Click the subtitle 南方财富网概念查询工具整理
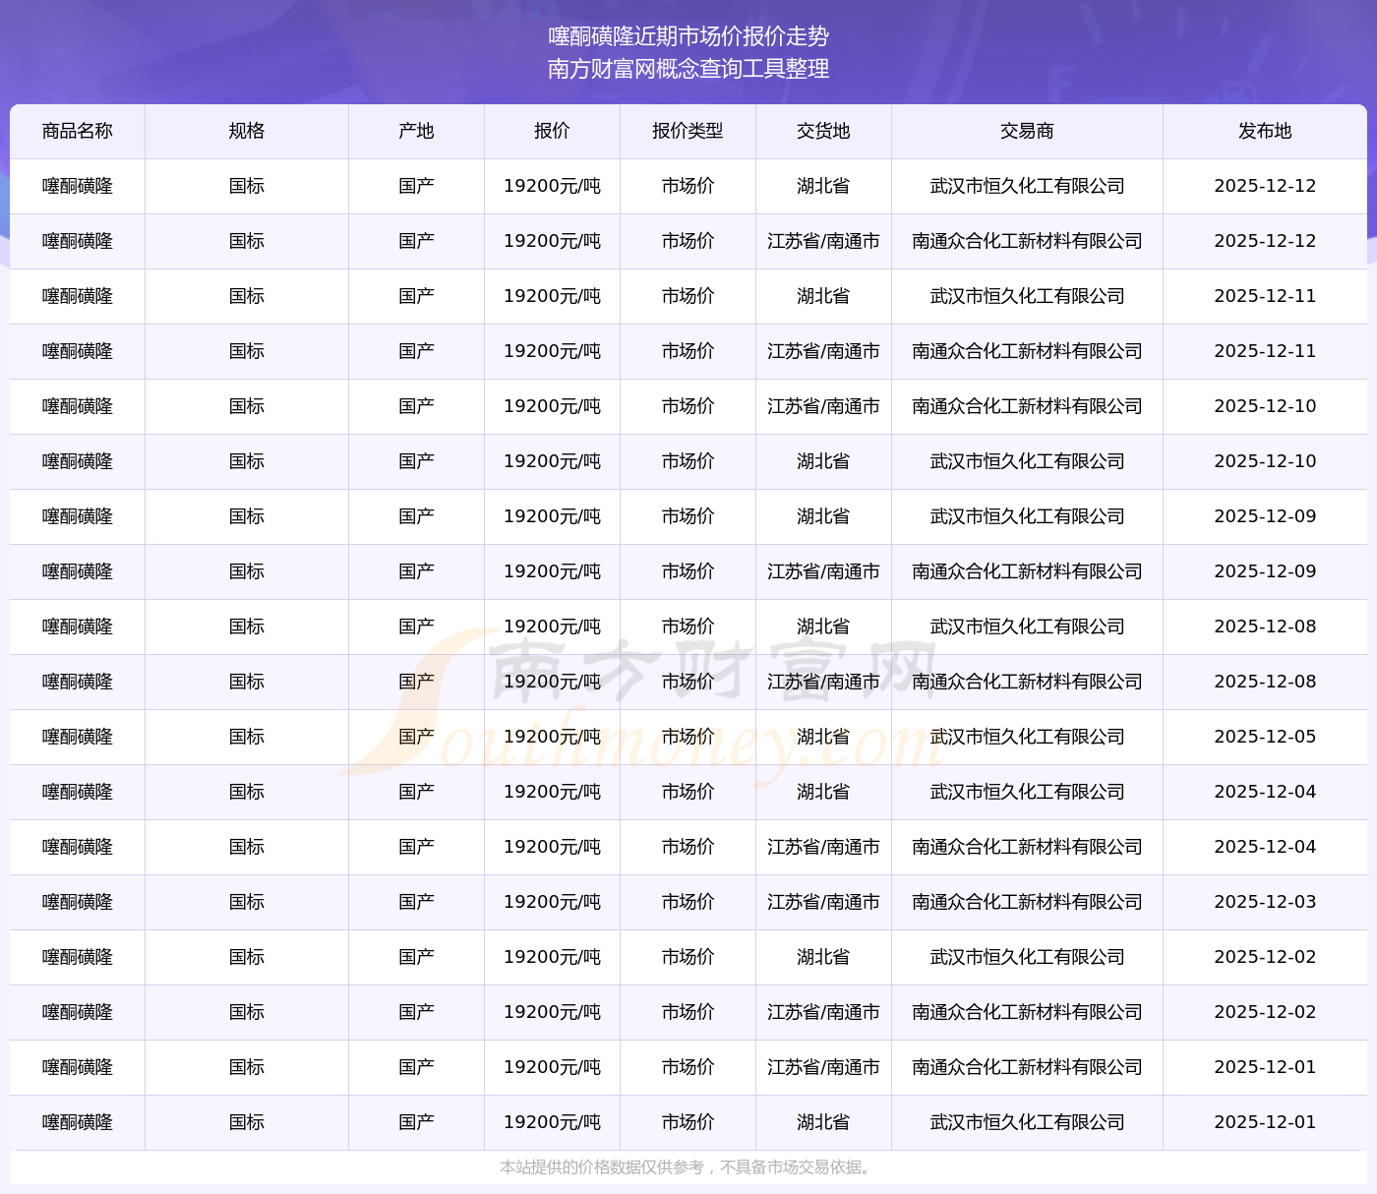This screenshot has width=1377, height=1194. [688, 69]
